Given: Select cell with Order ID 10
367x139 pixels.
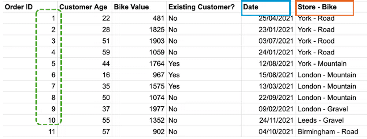Looking at the screenshot, I should coord(29,120).
